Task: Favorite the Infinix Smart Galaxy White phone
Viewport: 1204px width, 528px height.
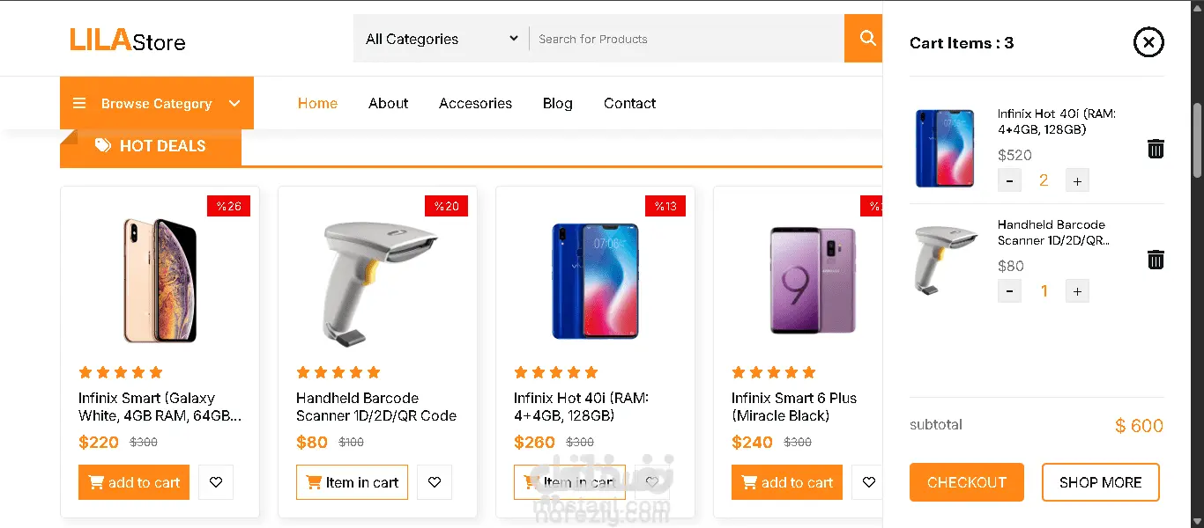Action: pyautogui.click(x=216, y=482)
